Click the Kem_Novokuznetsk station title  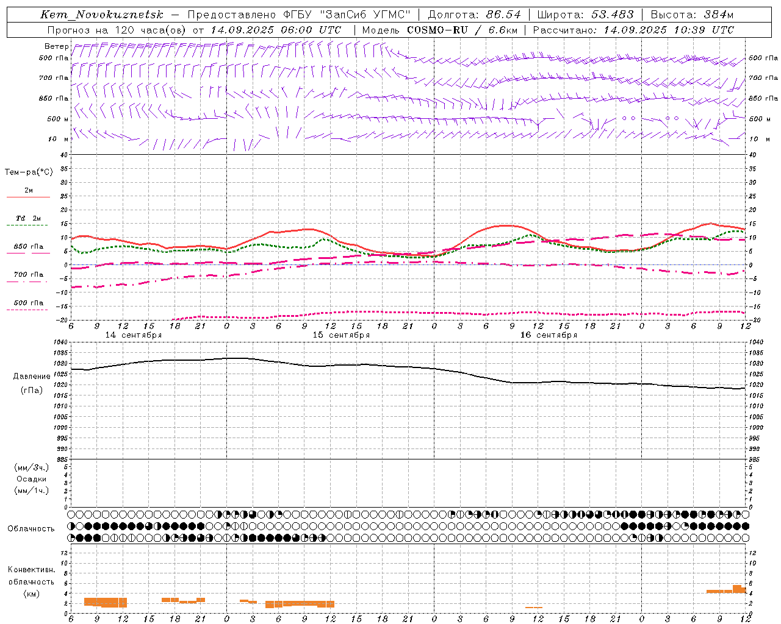pyautogui.click(x=102, y=15)
